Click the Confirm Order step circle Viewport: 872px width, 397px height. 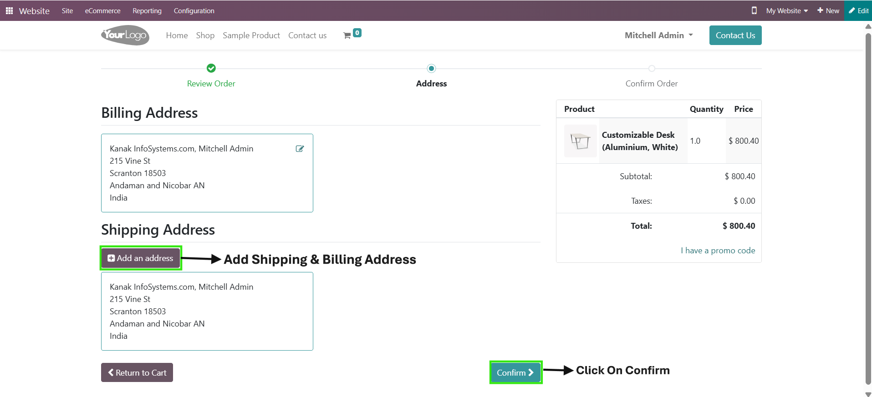652,68
